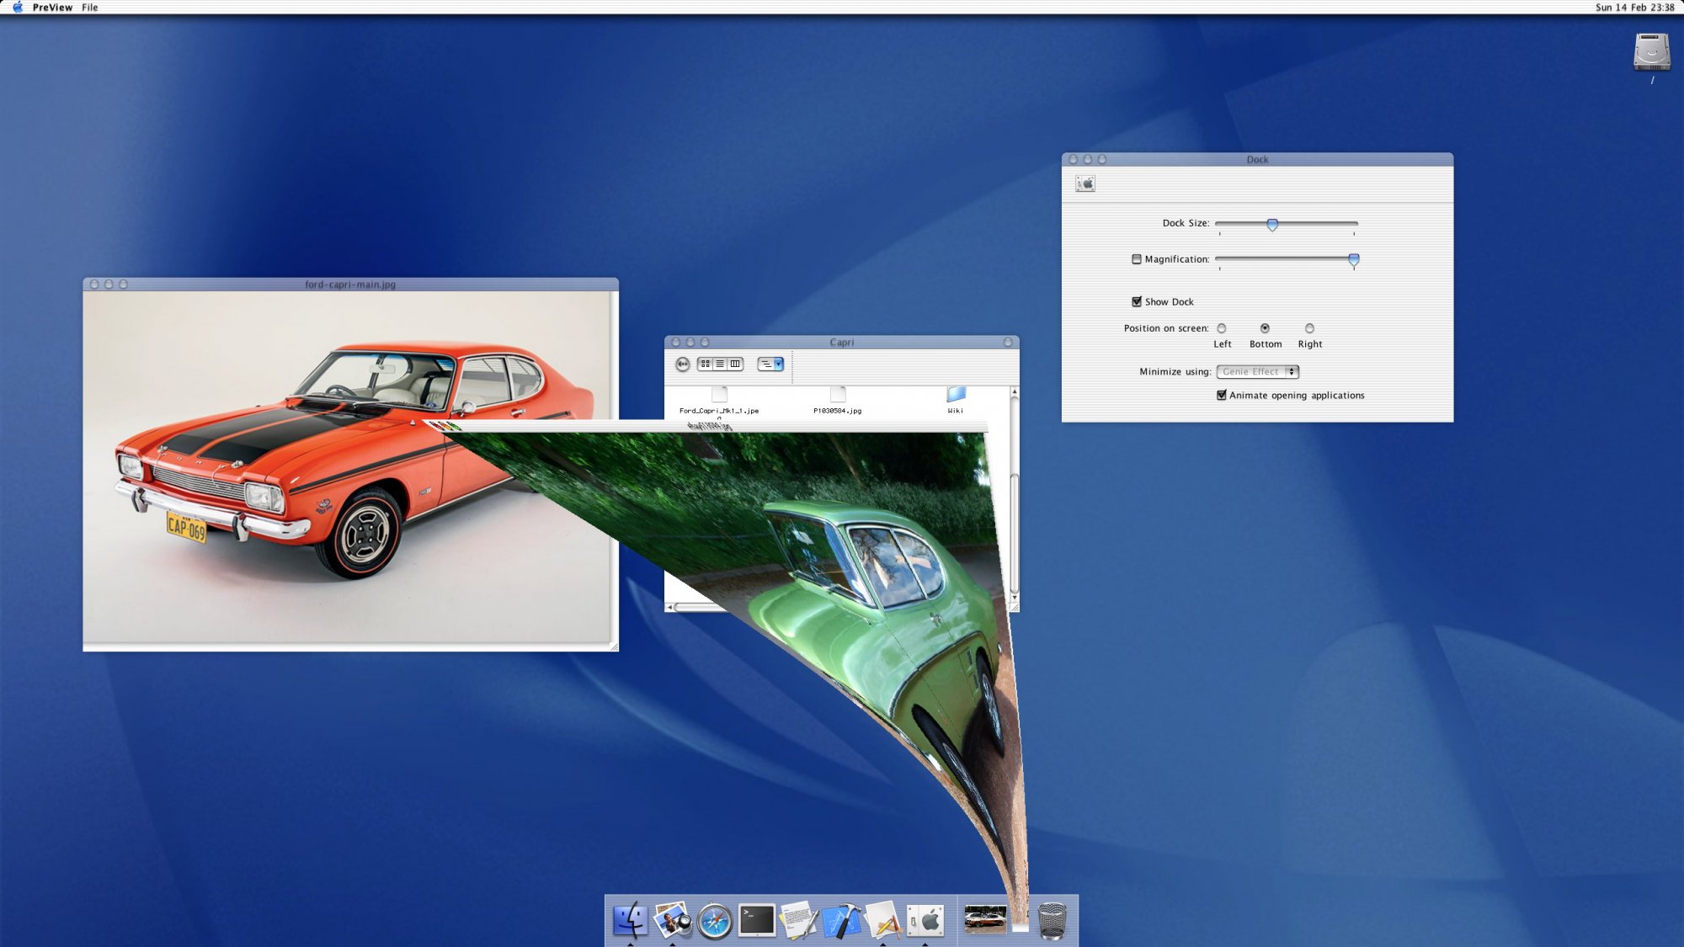Open the action dropdown in Capri toolbar
Screen dimensions: 1684x947
pyautogui.click(x=770, y=364)
